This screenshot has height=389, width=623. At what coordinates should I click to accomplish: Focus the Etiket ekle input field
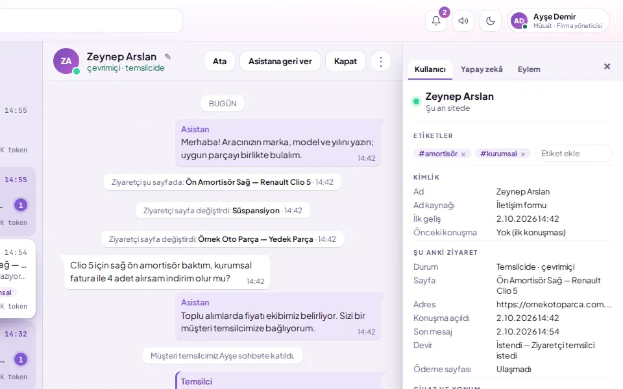tap(574, 154)
